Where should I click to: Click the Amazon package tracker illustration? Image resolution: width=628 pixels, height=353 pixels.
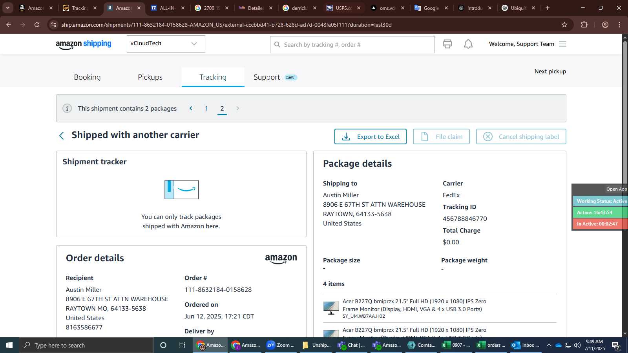point(181,189)
